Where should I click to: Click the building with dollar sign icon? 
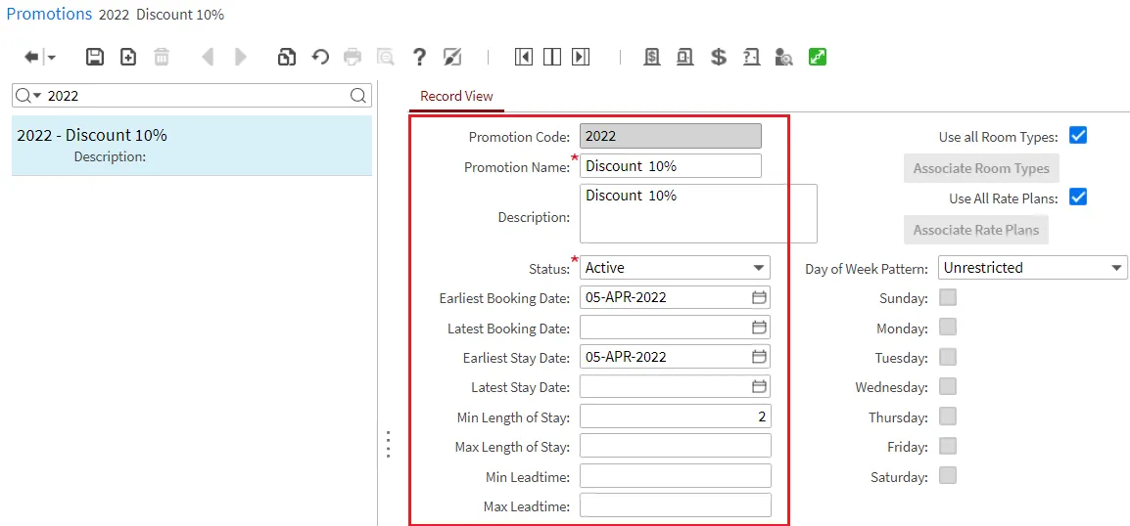pyautogui.click(x=652, y=57)
